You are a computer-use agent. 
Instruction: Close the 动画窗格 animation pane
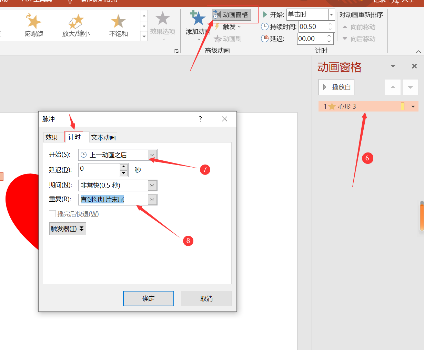[x=414, y=66]
